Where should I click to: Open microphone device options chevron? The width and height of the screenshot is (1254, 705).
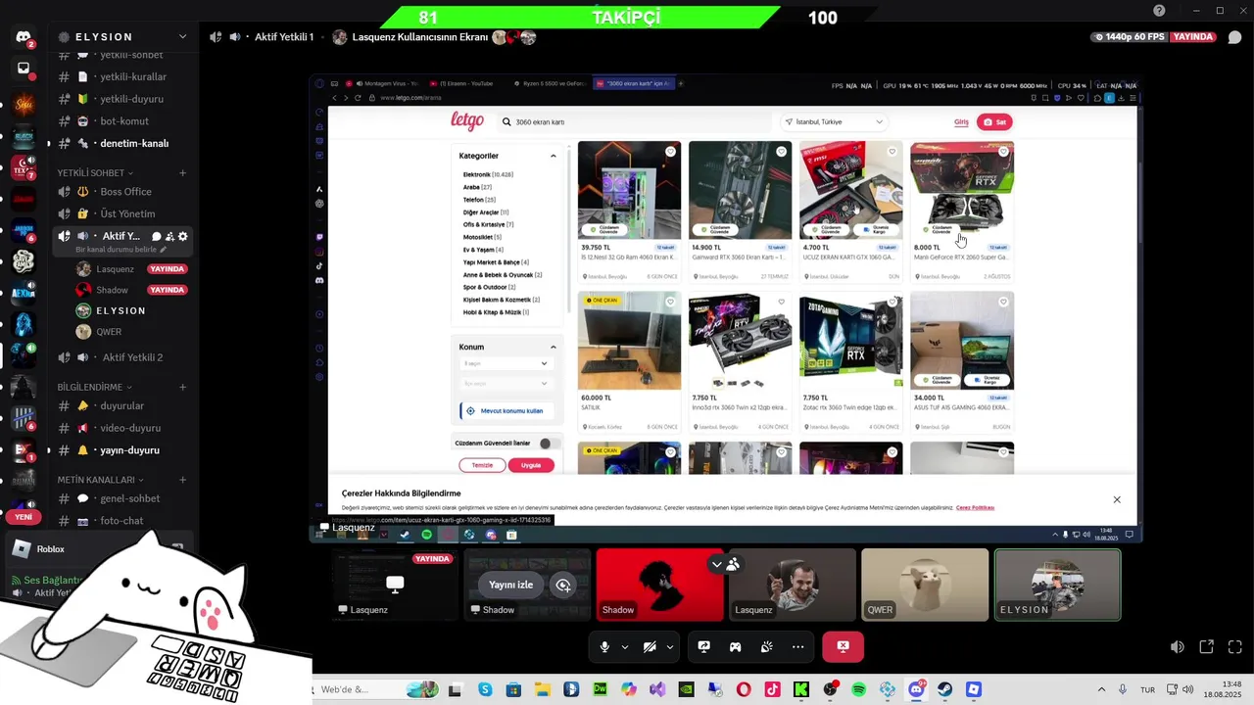(x=624, y=647)
